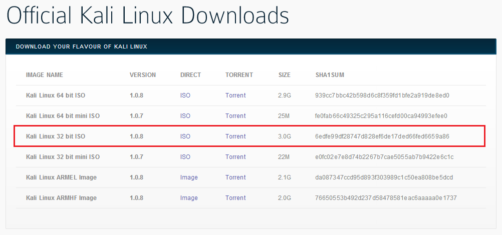502x235 pixels.
Task: Click the 'Official Kali Linux Downloads' heading
Action: tap(148, 14)
